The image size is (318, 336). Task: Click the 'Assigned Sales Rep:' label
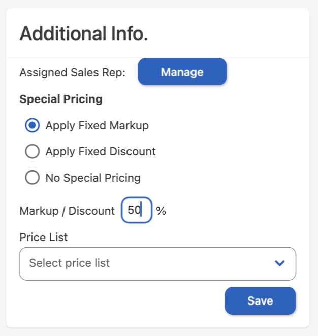(72, 72)
